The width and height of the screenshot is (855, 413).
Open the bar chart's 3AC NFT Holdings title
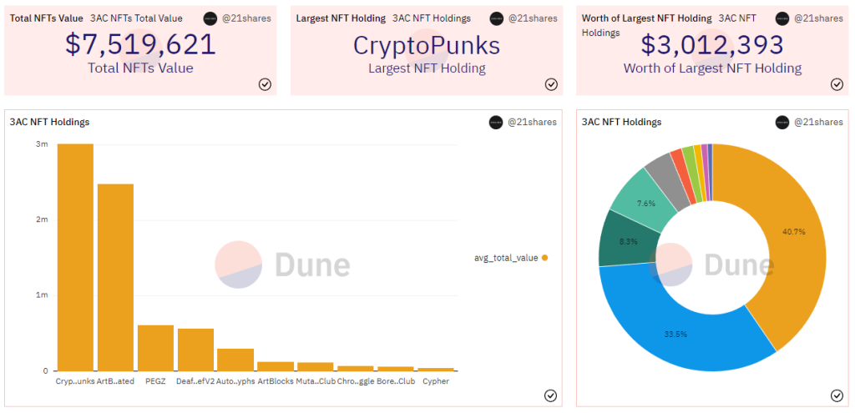[x=49, y=122]
